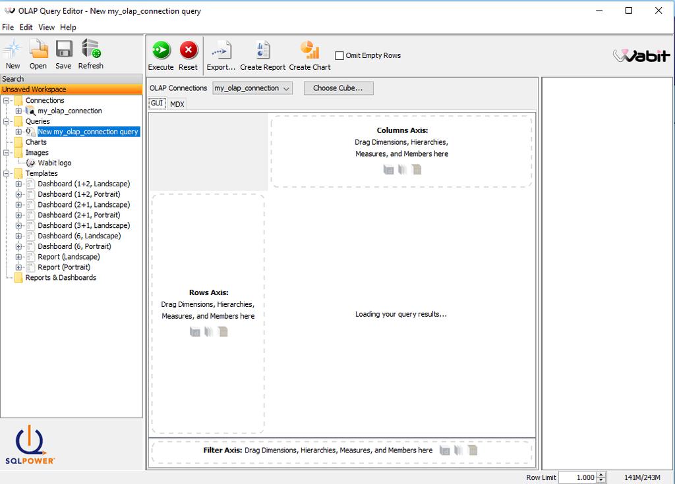Image resolution: width=675 pixels, height=484 pixels.
Task: Select Dashboard (2+1, Landscape) template
Action: [84, 205]
